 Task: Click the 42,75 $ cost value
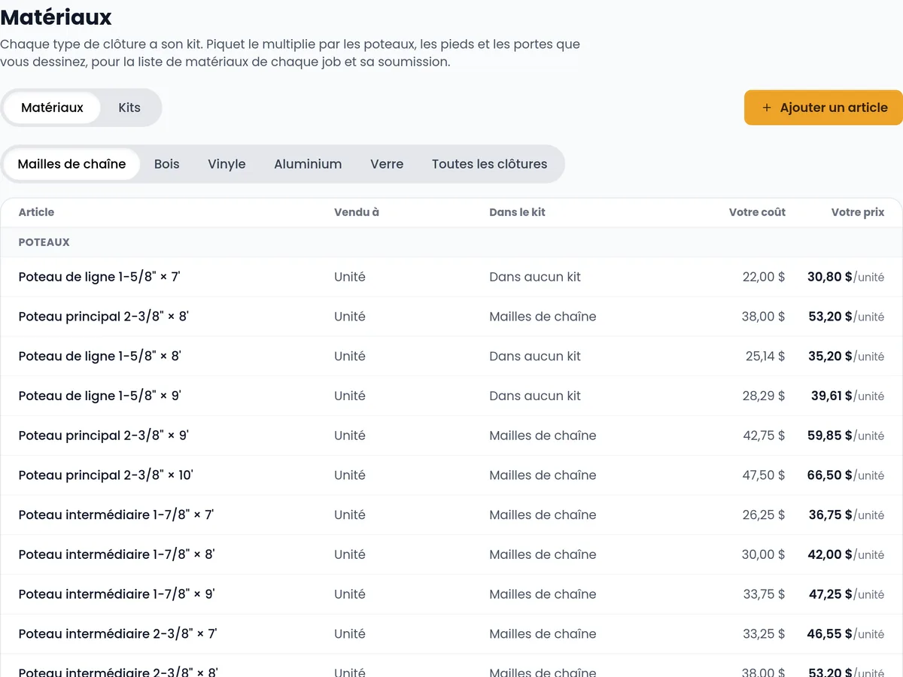(764, 436)
